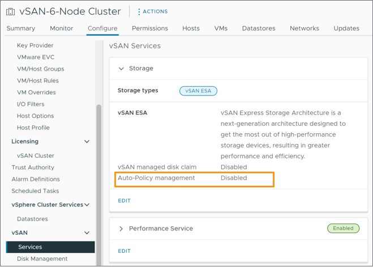Expand the Performance Service section
The height and width of the screenshot is (267, 373).
121,229
